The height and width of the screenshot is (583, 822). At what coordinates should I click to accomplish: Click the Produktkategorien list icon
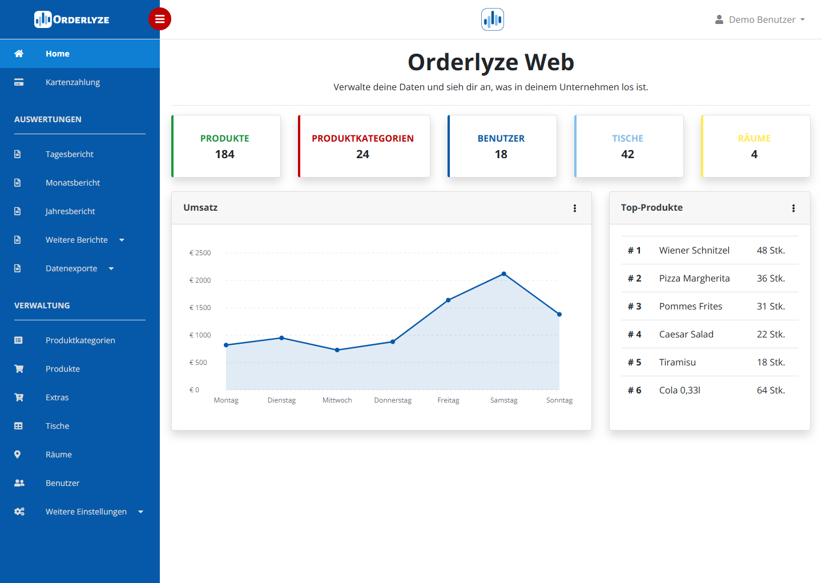click(x=18, y=340)
